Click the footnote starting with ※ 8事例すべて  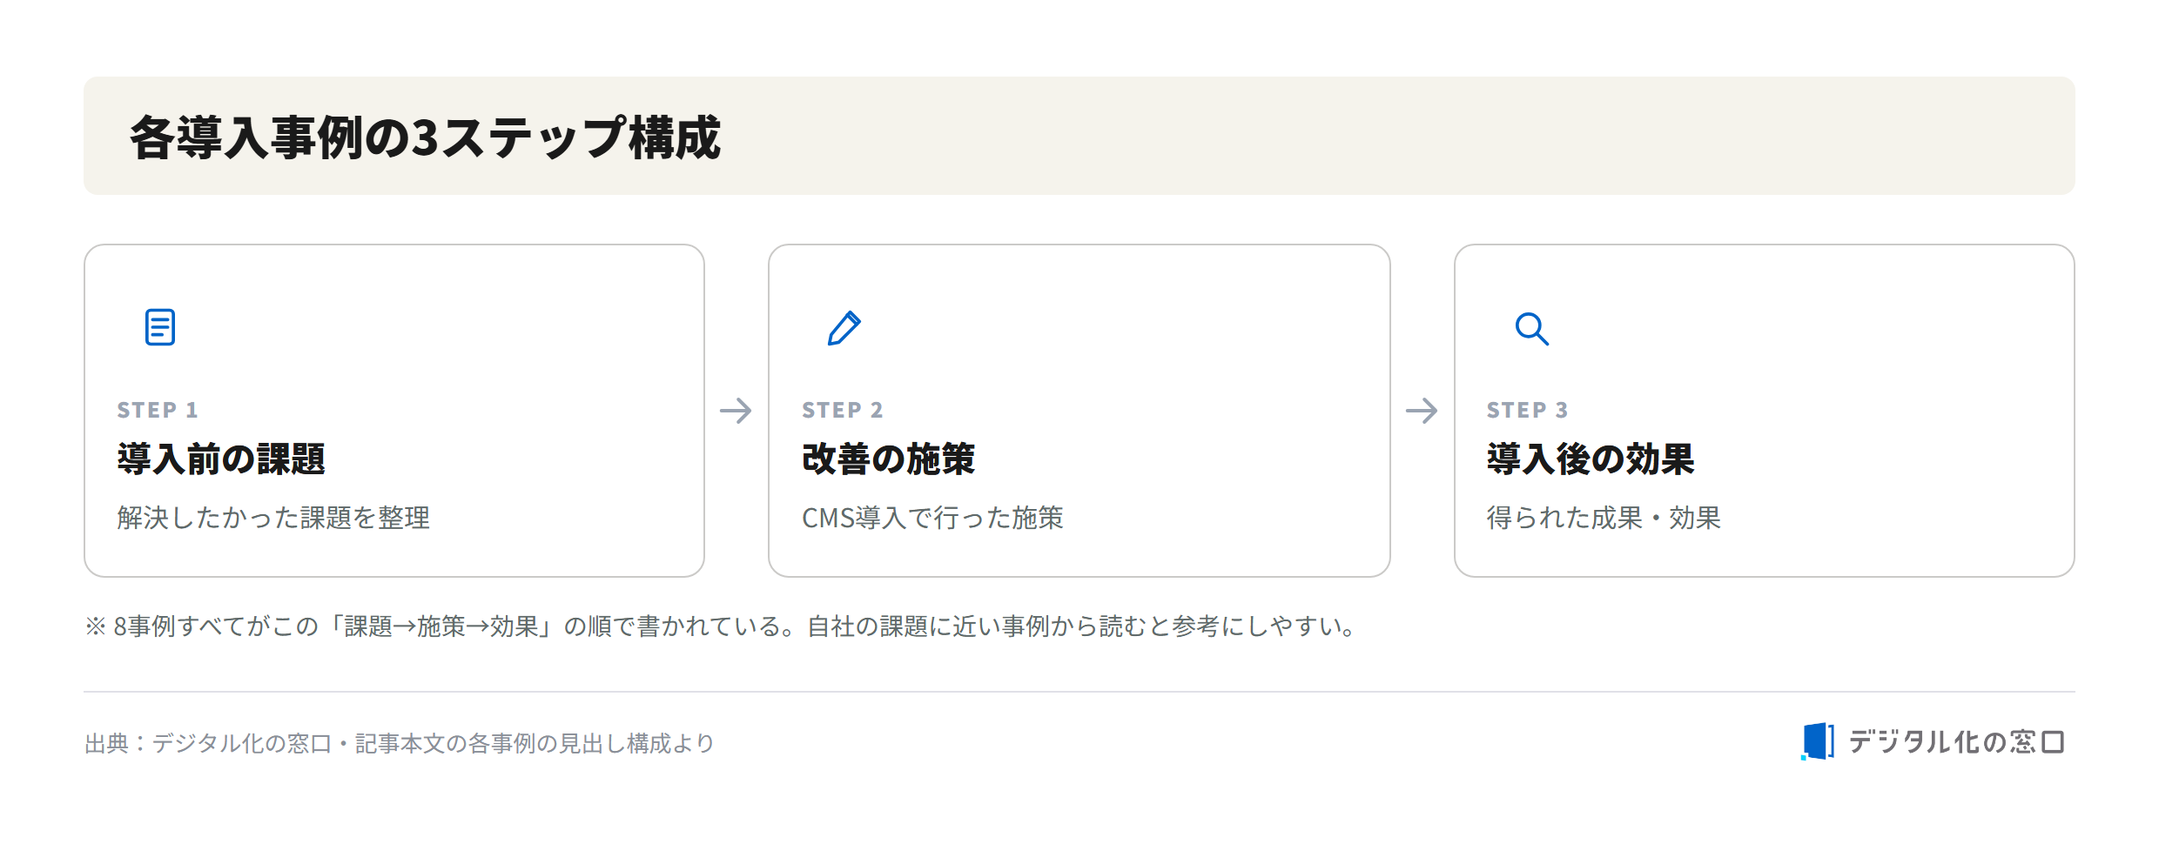point(721,626)
